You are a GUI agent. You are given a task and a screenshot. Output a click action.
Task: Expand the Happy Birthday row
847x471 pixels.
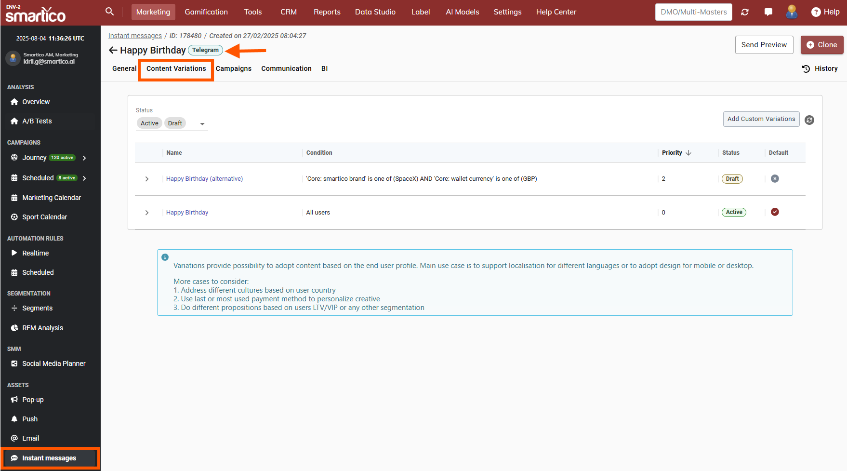(x=147, y=213)
